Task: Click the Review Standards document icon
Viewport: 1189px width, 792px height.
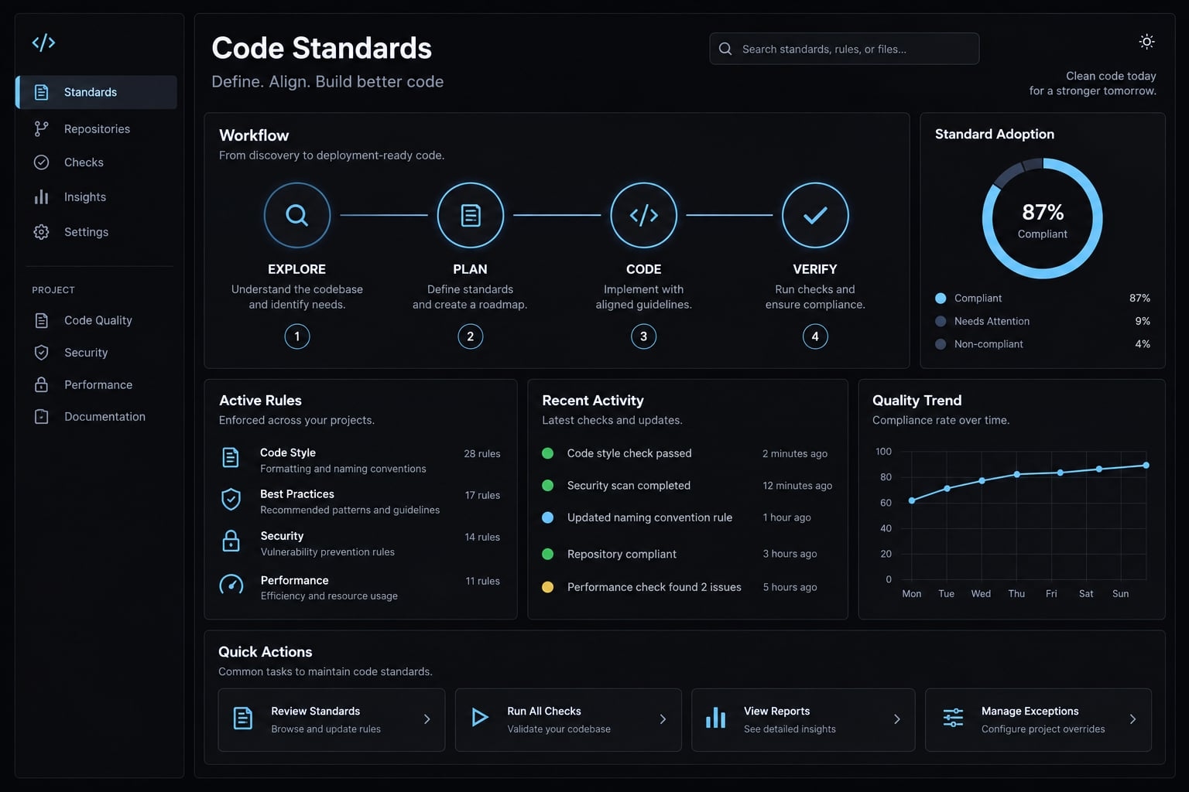Action: [x=243, y=719]
